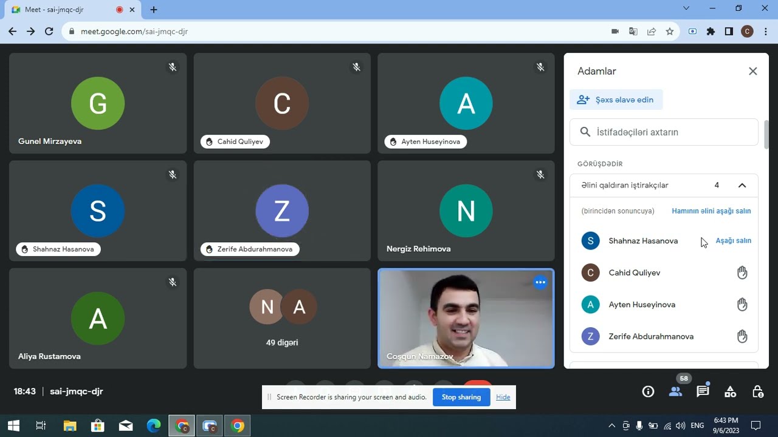Click Aşağı salın for Shahnaz Hasanova
The width and height of the screenshot is (778, 437).
click(x=733, y=241)
